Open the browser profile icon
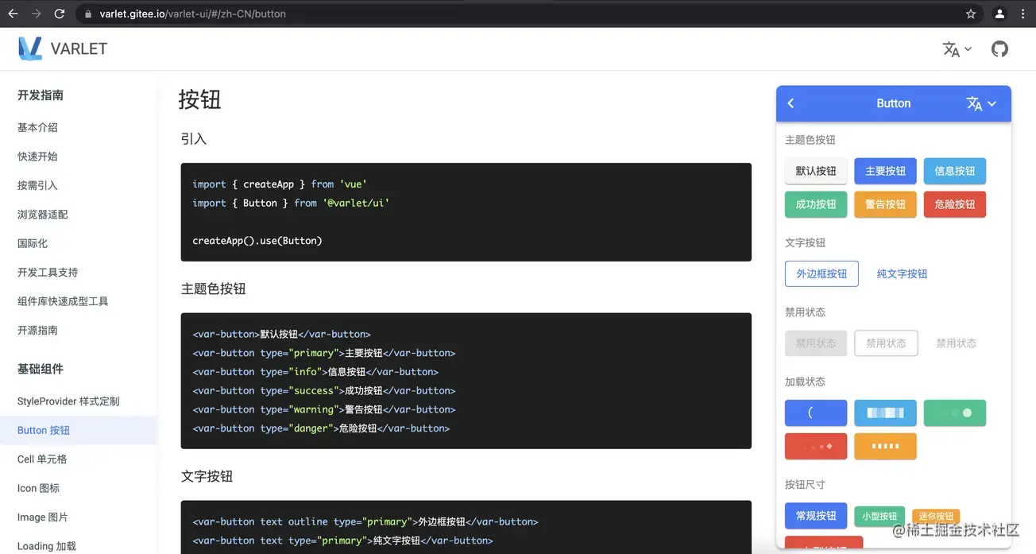This screenshot has width=1036, height=554. (x=999, y=14)
